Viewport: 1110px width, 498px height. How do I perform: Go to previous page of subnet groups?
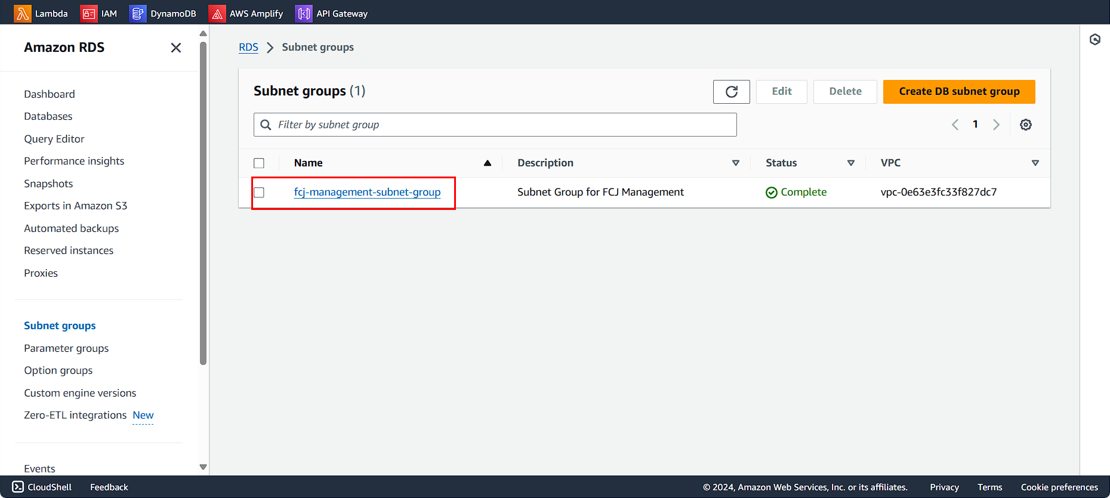[x=955, y=125]
